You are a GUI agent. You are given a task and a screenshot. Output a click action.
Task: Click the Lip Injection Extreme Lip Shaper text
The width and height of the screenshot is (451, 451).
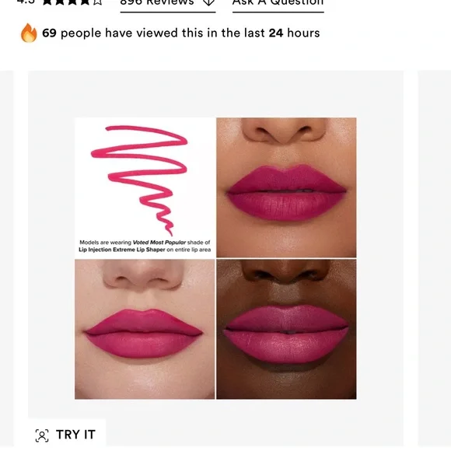click(x=122, y=250)
